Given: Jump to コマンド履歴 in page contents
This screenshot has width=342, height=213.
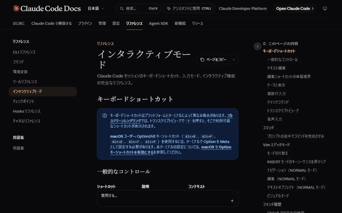Looking at the screenshot, I should (272, 204).
